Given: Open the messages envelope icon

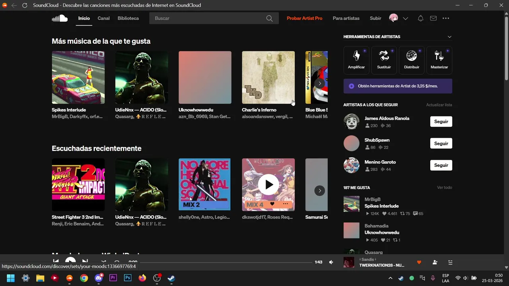Looking at the screenshot, I should pos(433,18).
